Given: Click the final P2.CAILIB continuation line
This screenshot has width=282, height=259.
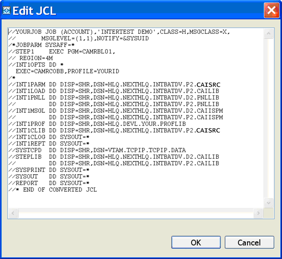Looking at the screenshot, I should tap(113, 163).
